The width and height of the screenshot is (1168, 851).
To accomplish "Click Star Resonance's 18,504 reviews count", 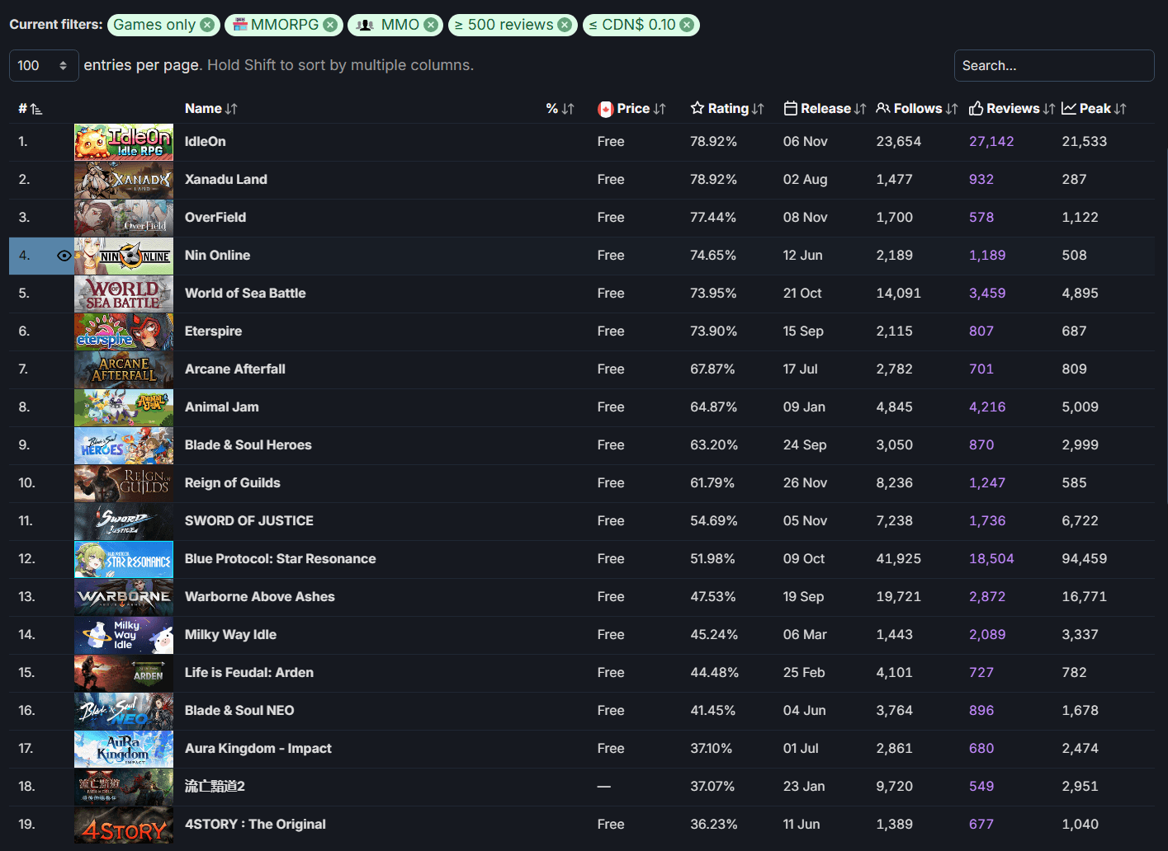I will 991,559.
